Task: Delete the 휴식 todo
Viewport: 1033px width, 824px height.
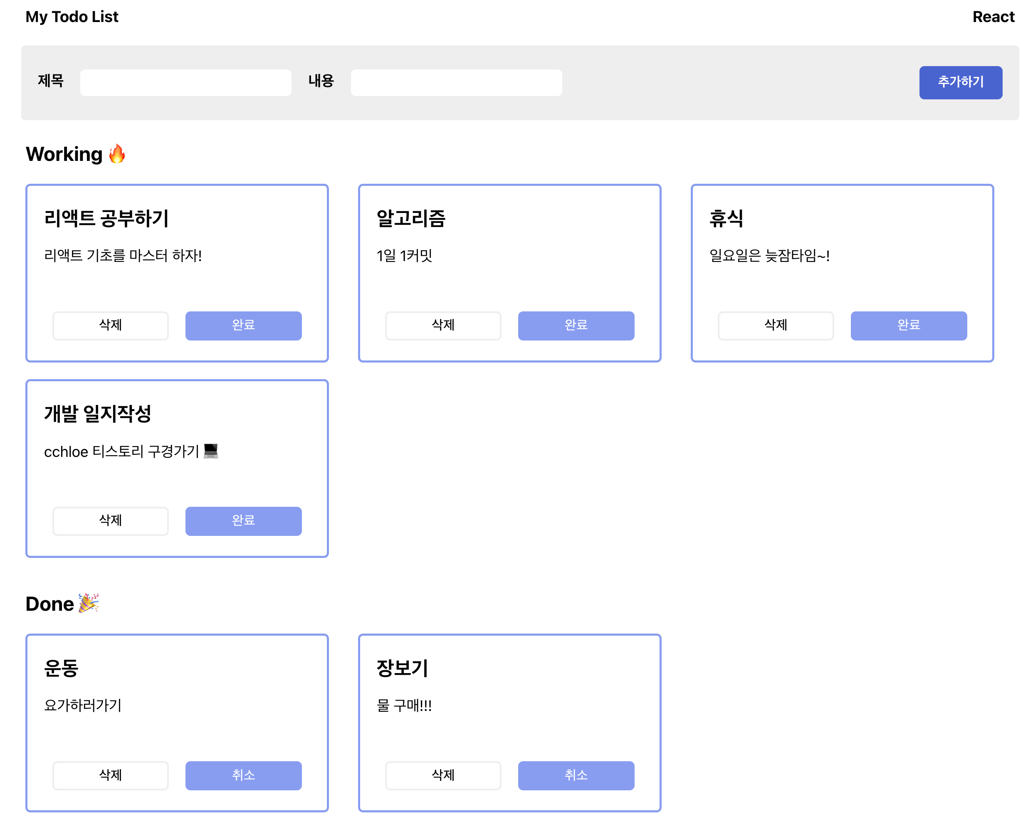Action: (775, 326)
